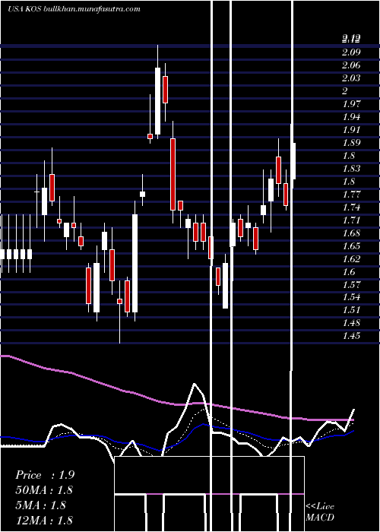Click the 1.74 price axis label

click(x=351, y=207)
